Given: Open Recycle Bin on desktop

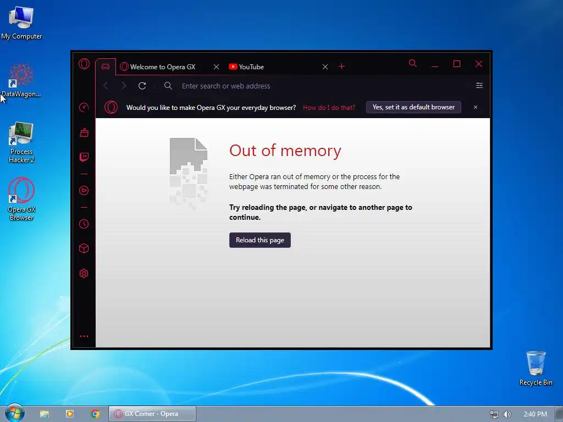Looking at the screenshot, I should pyautogui.click(x=536, y=368).
